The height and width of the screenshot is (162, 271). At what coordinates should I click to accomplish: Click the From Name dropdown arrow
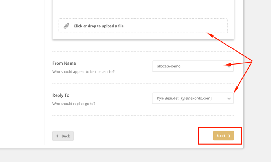pos(229,66)
